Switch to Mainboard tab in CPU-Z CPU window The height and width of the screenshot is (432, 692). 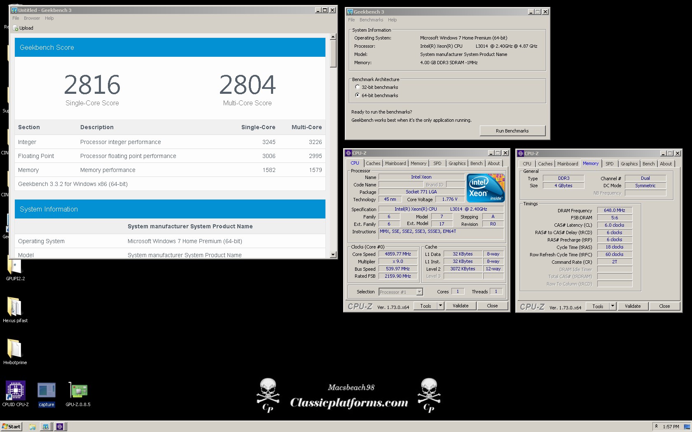click(x=395, y=163)
